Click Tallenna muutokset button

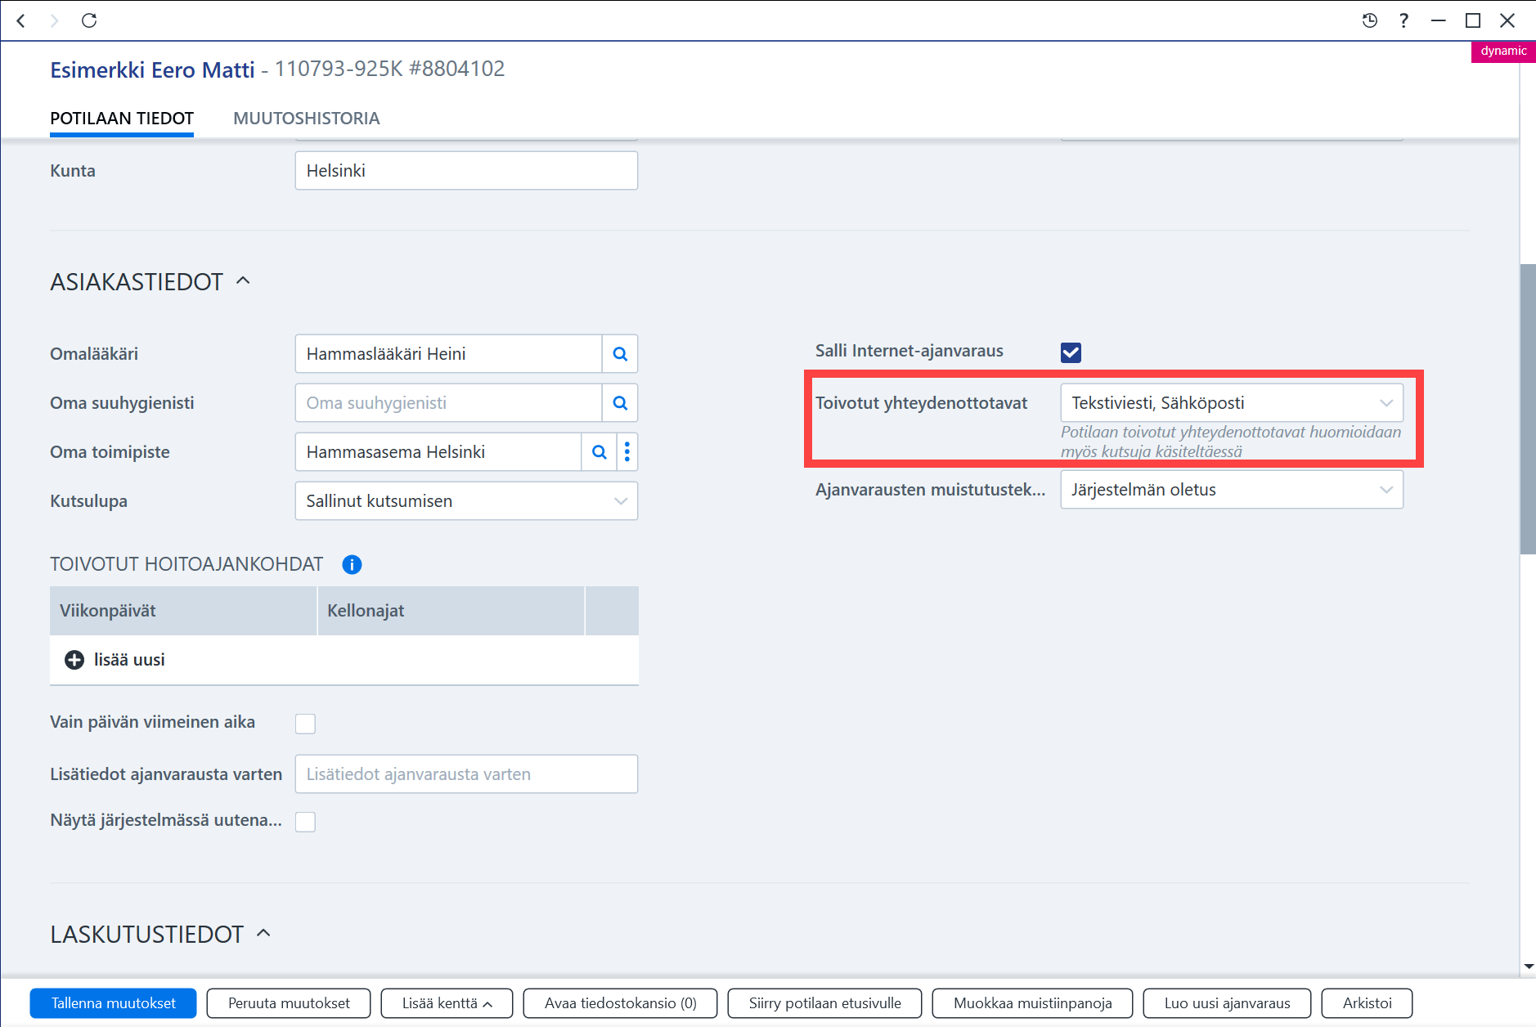click(x=114, y=1003)
